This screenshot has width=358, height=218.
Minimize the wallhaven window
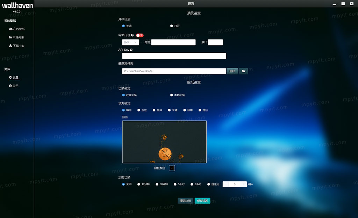click(334, 4)
